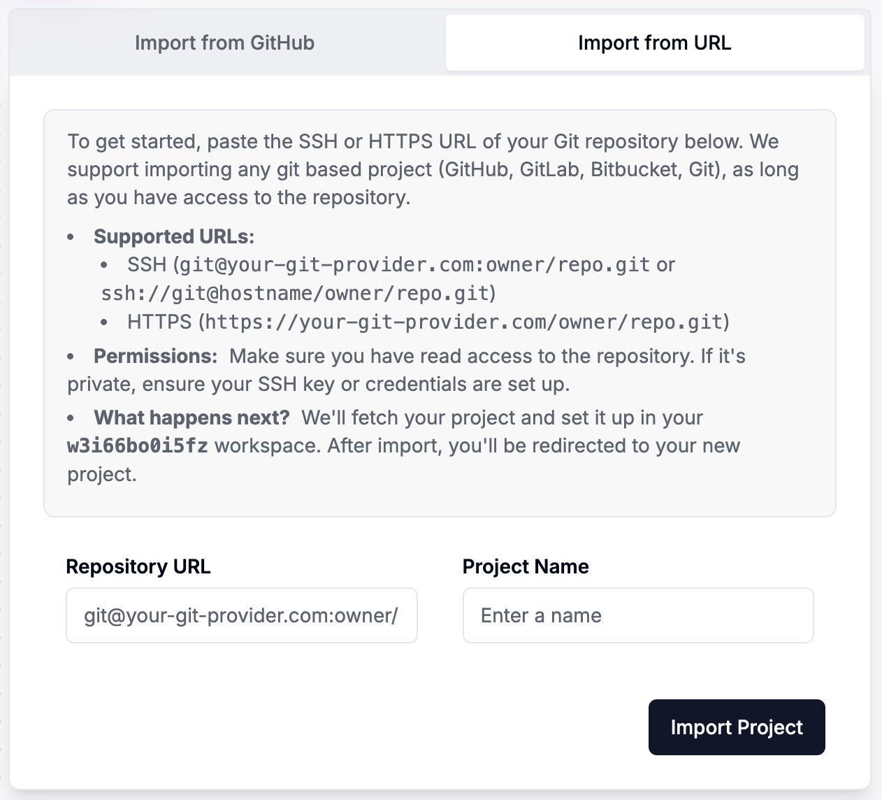Click the Repository URL field label

(138, 566)
